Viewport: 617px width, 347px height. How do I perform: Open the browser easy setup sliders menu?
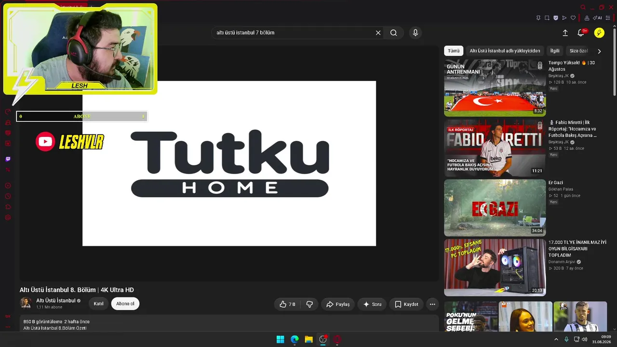point(608,18)
